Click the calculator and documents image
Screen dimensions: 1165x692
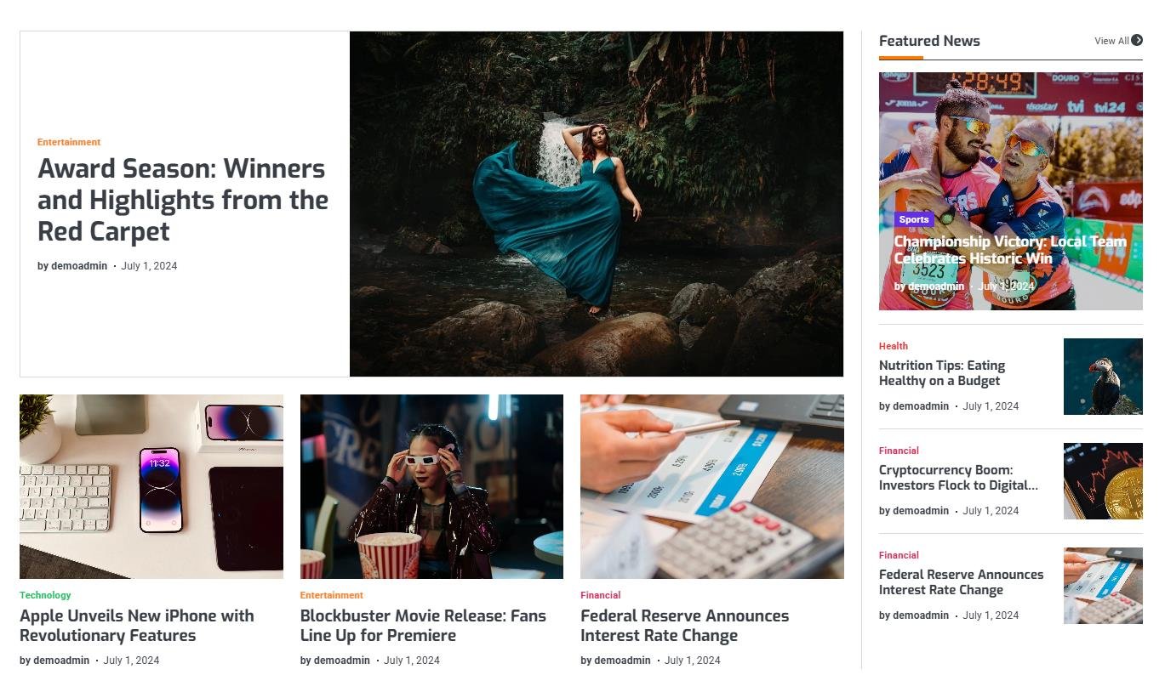[x=712, y=486]
